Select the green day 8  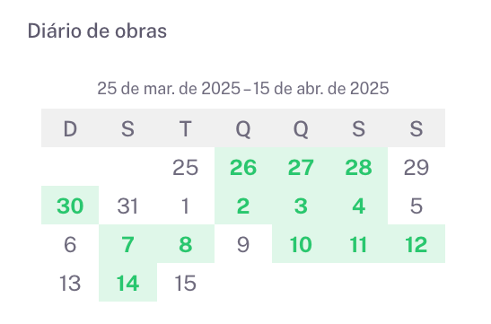186,244
